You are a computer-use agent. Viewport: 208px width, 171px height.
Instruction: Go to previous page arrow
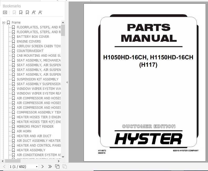tap(4, 167)
